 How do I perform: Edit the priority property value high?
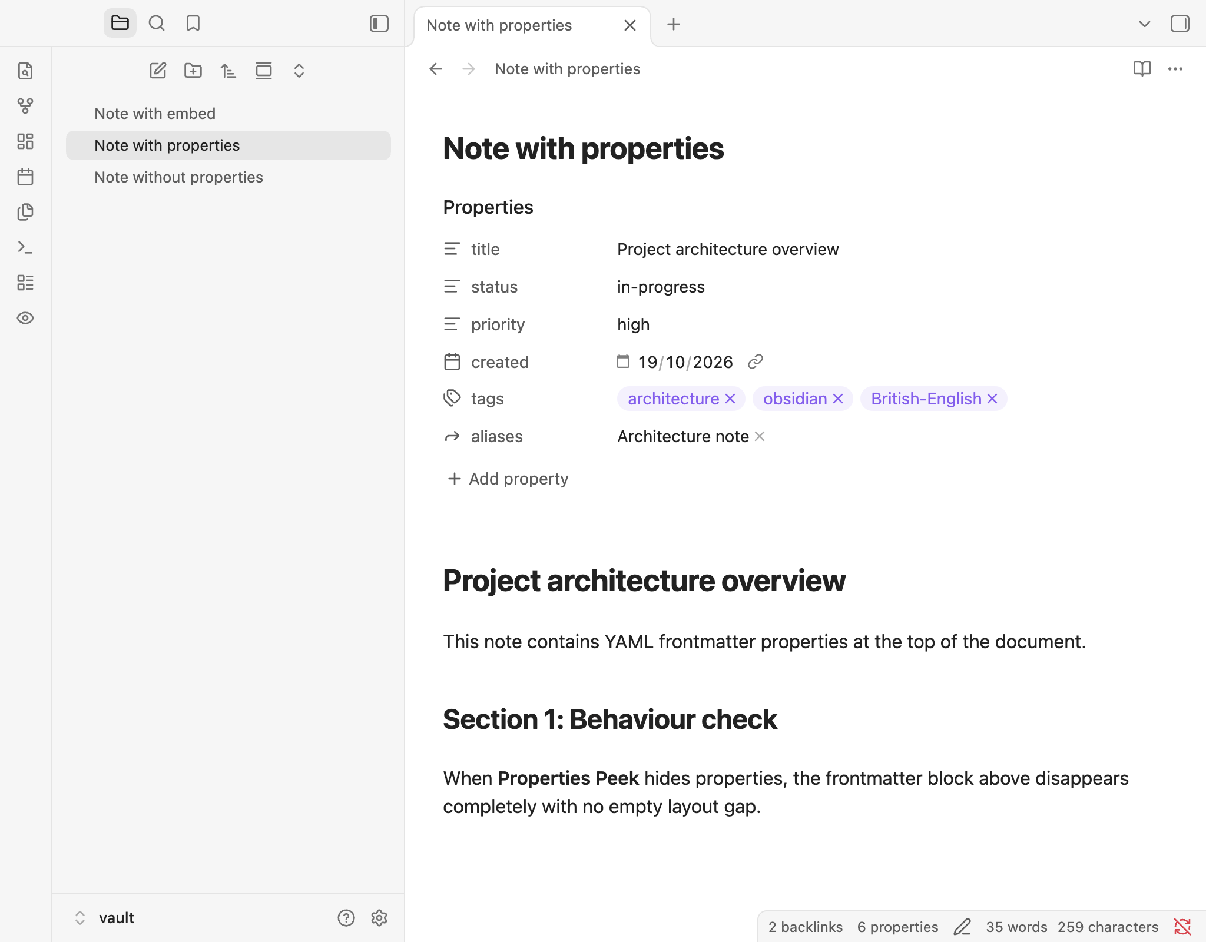tap(634, 324)
